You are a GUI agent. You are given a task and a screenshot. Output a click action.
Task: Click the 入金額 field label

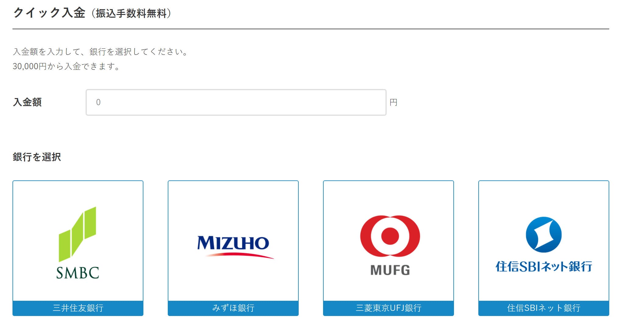pyautogui.click(x=27, y=102)
